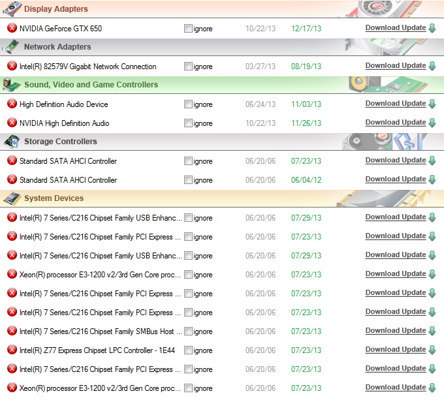The width and height of the screenshot is (444, 402).
Task: Click green arrow on SATA row dated 07/23/13
Action: click(432, 161)
